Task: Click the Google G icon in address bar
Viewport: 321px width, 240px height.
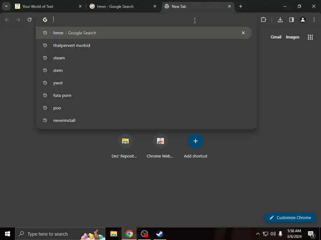Action: 45,20
